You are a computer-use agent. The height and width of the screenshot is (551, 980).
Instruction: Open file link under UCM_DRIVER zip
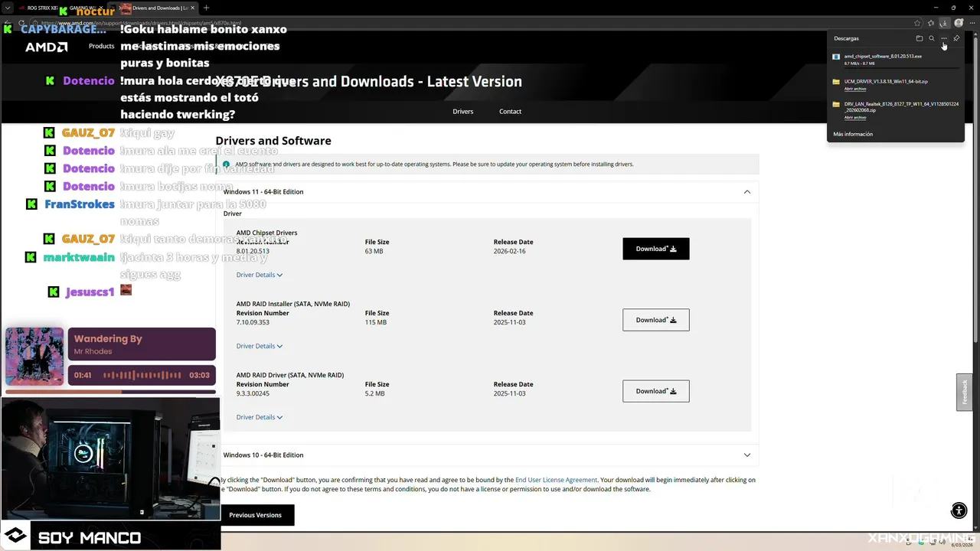click(855, 89)
